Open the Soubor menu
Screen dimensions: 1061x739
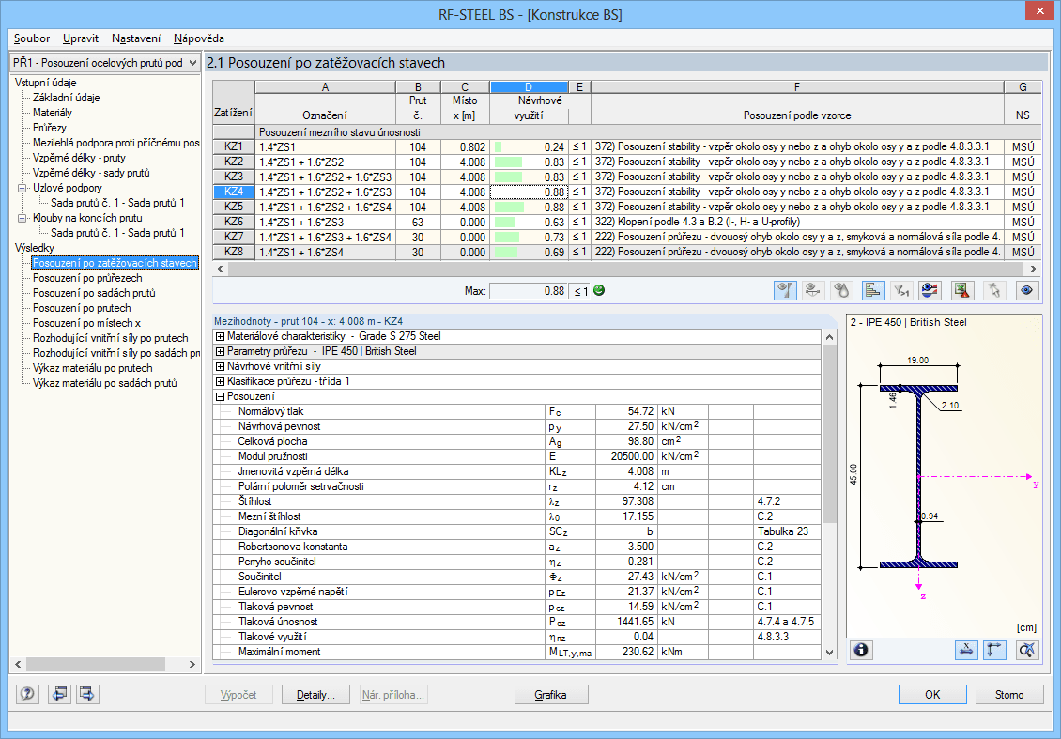[x=32, y=38]
